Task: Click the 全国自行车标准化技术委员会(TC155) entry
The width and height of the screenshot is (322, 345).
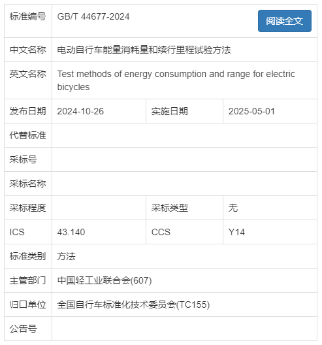Action: point(133,304)
